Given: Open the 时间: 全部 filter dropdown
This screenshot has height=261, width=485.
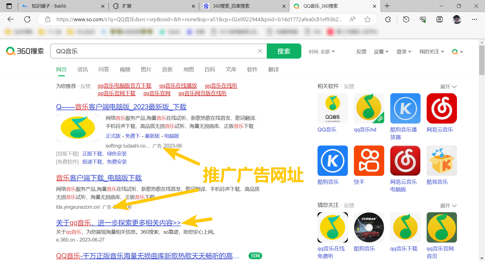Looking at the screenshot, I should 322,52.
